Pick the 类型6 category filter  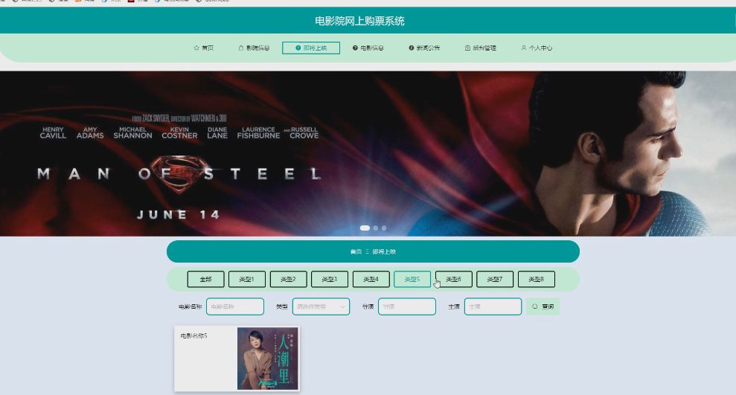(x=453, y=279)
